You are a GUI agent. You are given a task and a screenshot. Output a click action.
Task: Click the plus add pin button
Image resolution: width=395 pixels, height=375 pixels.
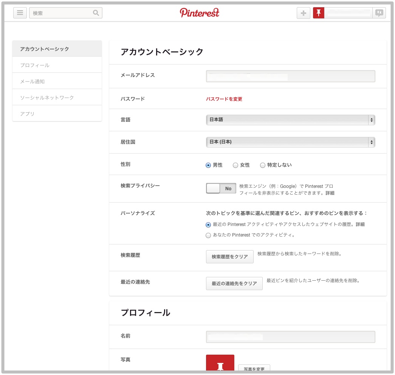coord(303,13)
